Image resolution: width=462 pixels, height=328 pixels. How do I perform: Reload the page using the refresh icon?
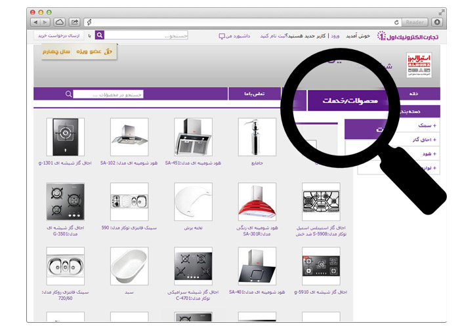tap(396, 22)
